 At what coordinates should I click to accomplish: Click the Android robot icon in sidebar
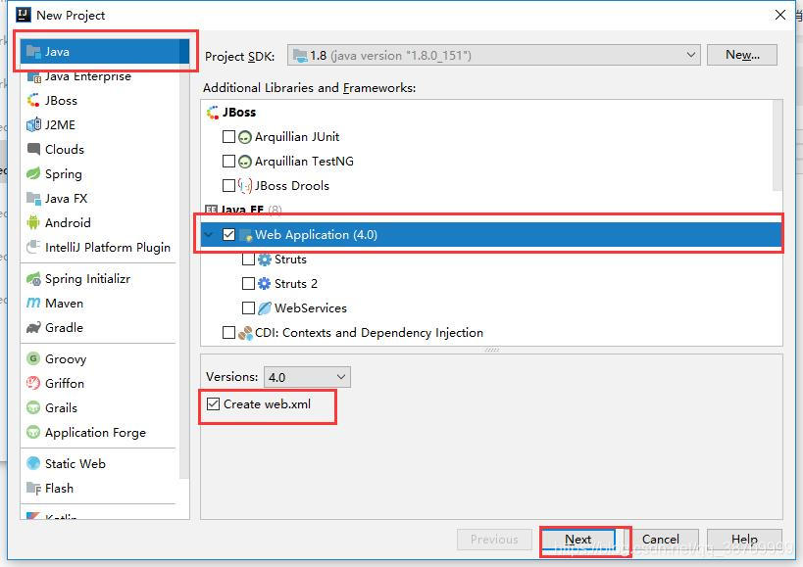(x=33, y=223)
